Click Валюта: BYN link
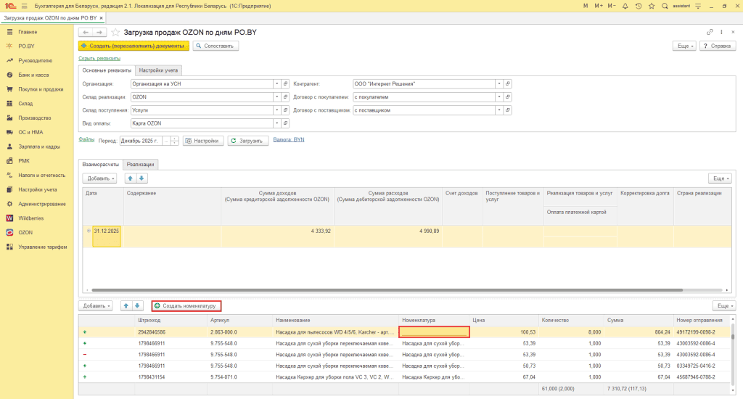 coord(289,139)
